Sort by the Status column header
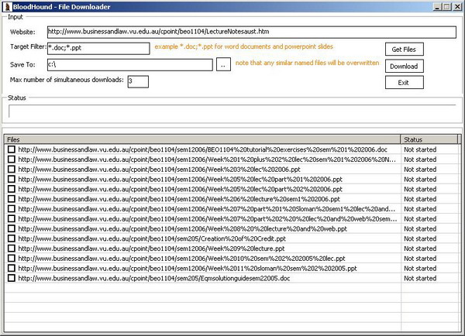The width and height of the screenshot is (465, 336). click(x=429, y=139)
